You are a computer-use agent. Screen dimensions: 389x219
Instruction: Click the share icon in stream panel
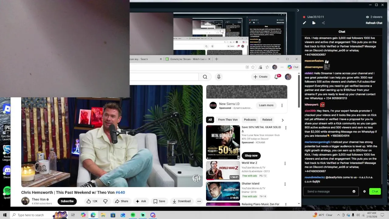(323, 23)
